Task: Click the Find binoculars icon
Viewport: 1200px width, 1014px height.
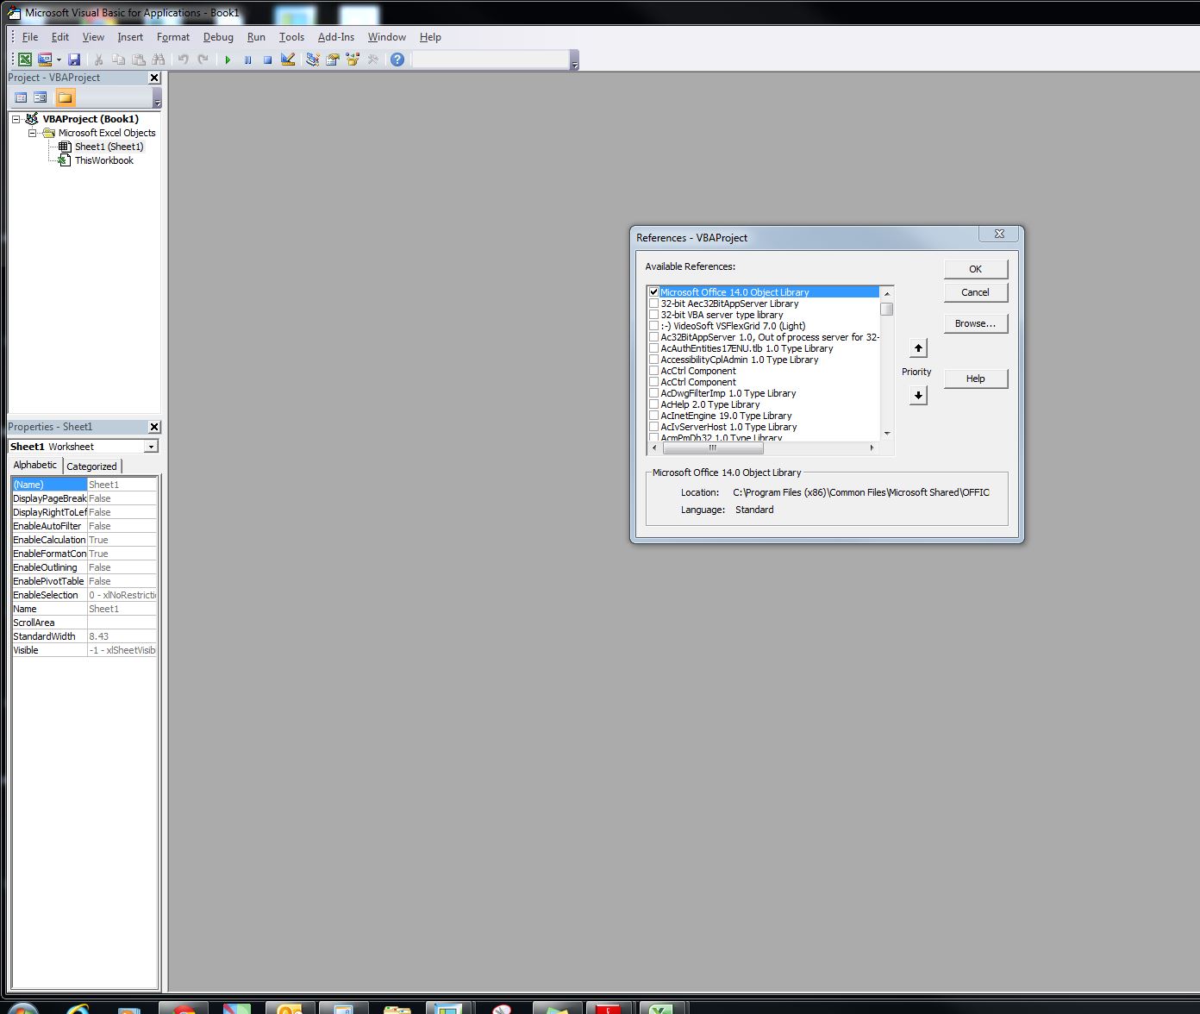Action: click(158, 59)
